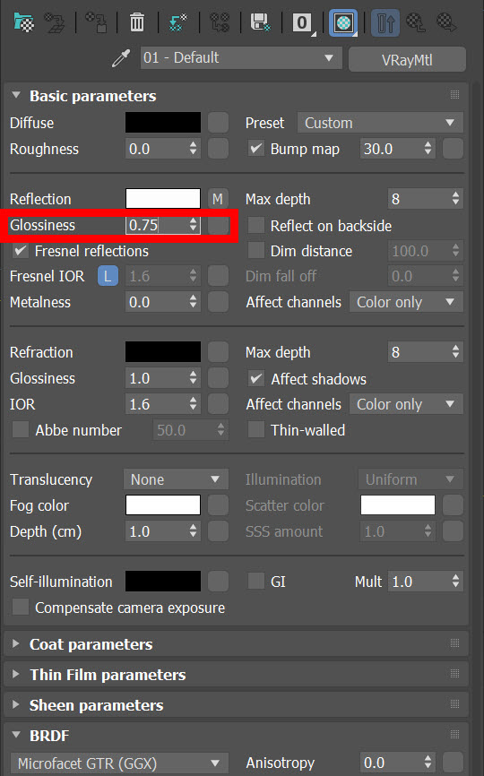Click the Fog color map slot
Viewport: 484px width, 776px height.
tap(218, 505)
